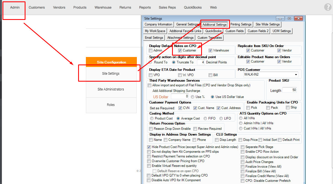Click the Product SKU Length field

(x=289, y=90)
